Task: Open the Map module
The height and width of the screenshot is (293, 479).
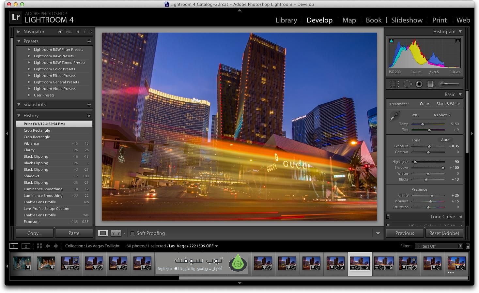Action: pos(349,20)
